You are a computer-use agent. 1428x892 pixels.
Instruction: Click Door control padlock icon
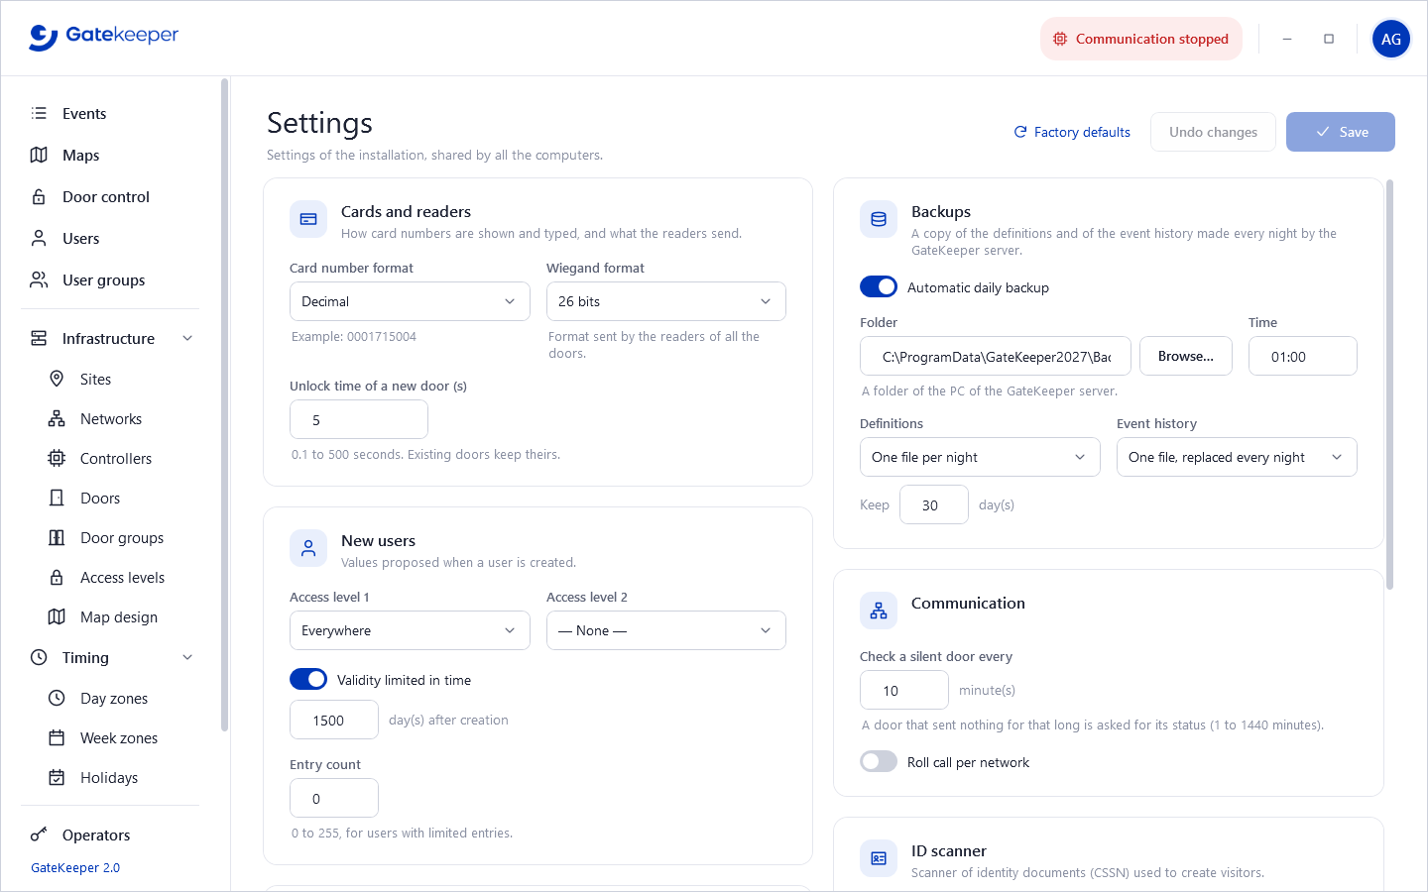pyautogui.click(x=39, y=196)
